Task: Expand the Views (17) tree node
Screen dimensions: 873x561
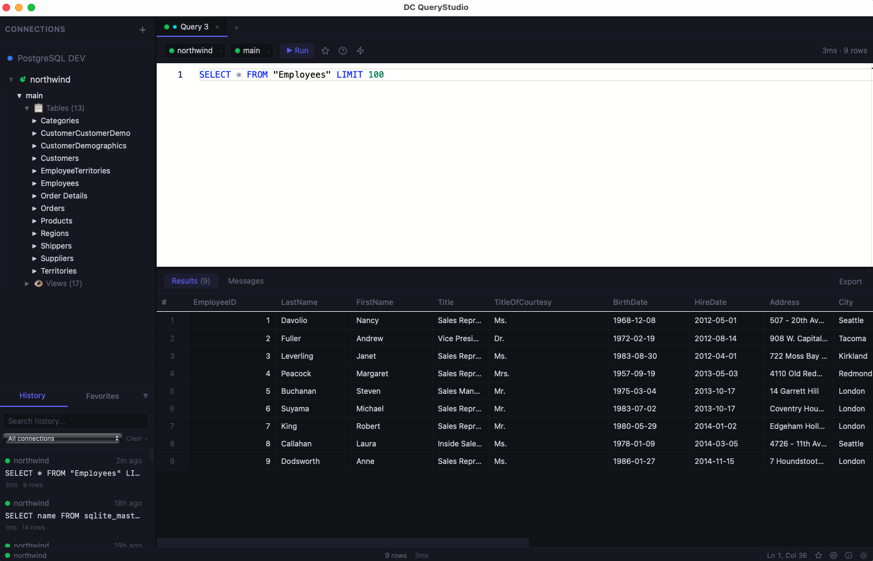Action: [28, 283]
